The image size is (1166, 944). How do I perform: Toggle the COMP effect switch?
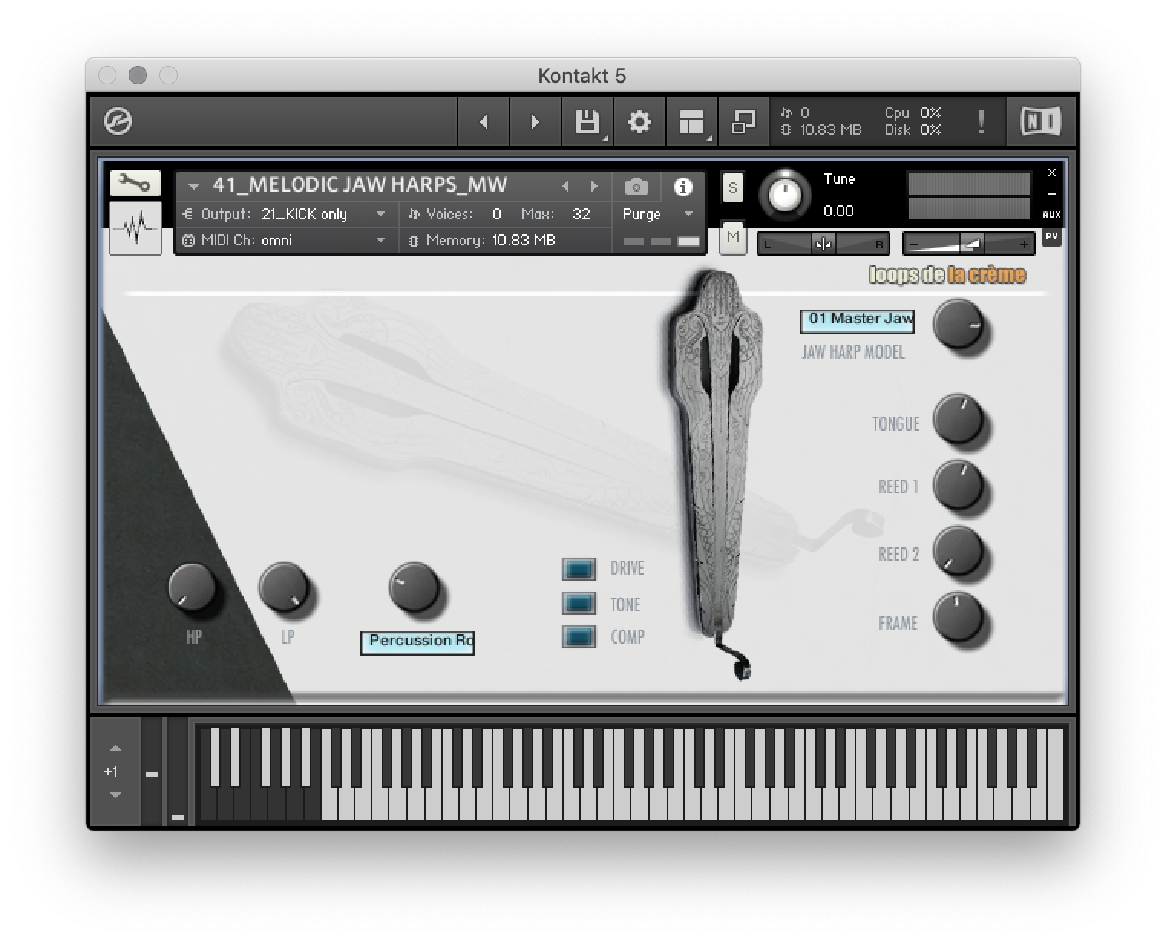click(x=578, y=637)
